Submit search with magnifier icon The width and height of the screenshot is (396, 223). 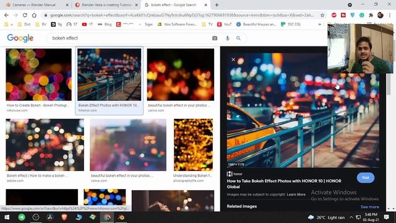(238, 38)
